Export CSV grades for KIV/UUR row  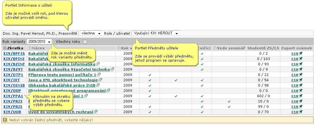(297, 112)
